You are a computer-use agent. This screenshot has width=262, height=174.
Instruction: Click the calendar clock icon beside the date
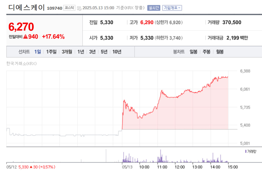point(79,8)
